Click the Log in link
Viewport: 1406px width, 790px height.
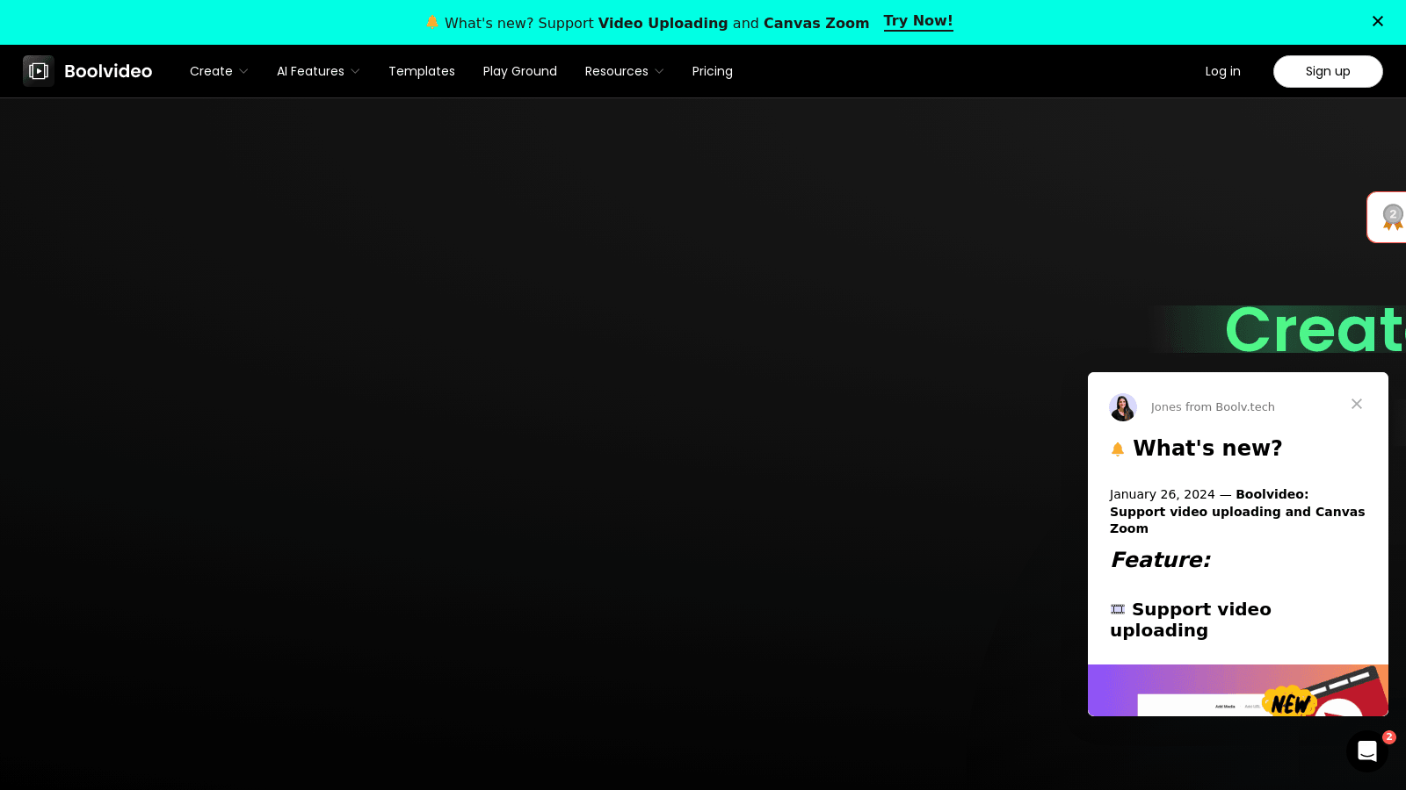tap(1222, 71)
